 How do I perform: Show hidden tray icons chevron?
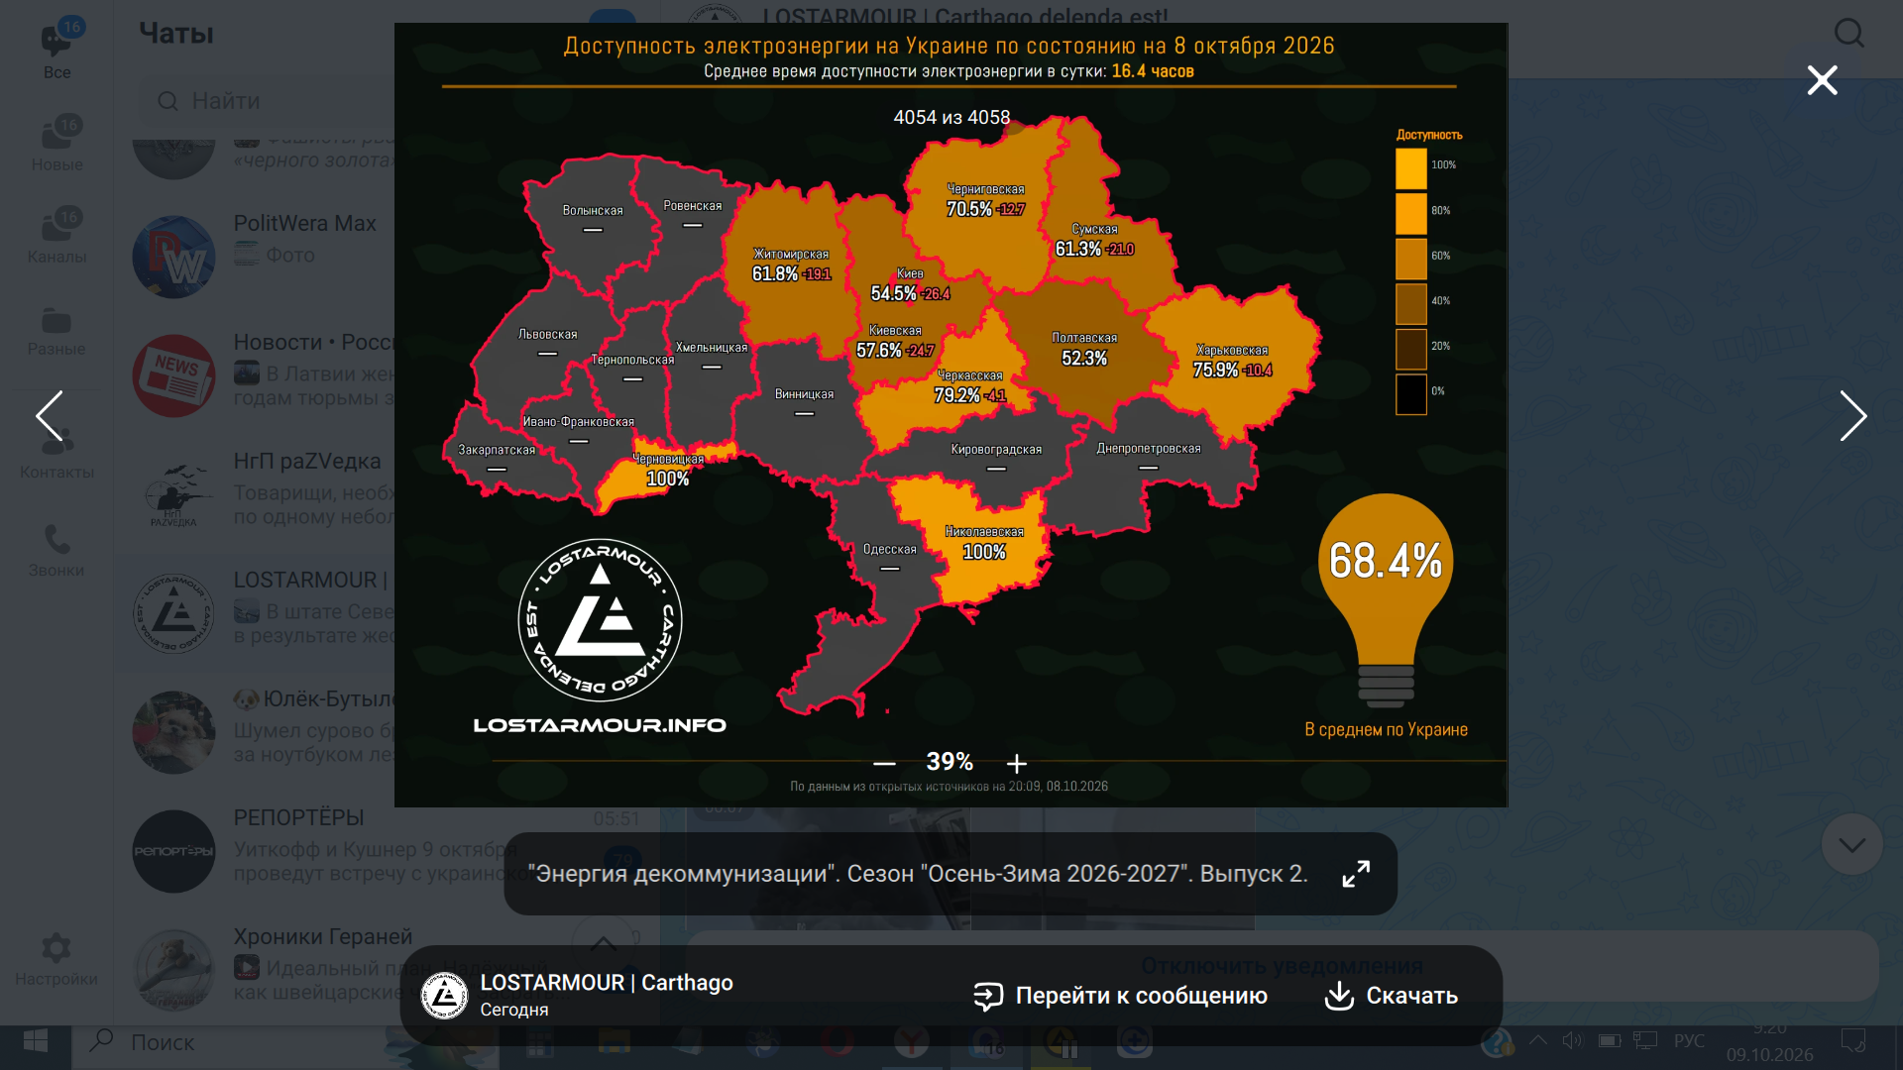1538,1040
